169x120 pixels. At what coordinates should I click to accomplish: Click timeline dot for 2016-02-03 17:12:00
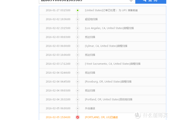(x=78, y=64)
